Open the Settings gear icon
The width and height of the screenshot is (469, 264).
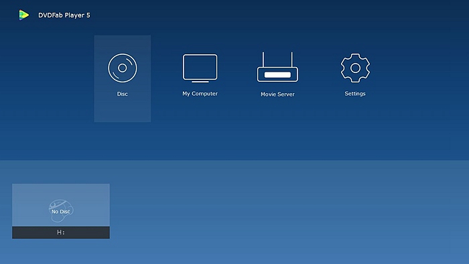click(355, 68)
